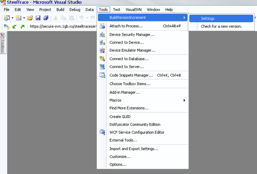Click the Save floppy disk icon
This screenshot has height=174, width=257.
click(x=38, y=18)
